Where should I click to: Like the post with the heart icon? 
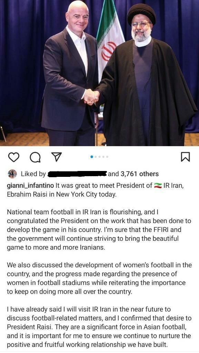(14, 157)
